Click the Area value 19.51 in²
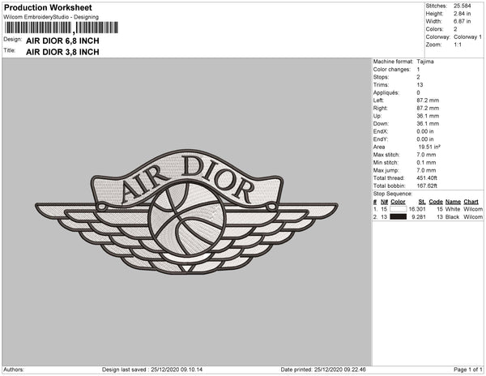The width and height of the screenshot is (486, 376). pos(429,147)
